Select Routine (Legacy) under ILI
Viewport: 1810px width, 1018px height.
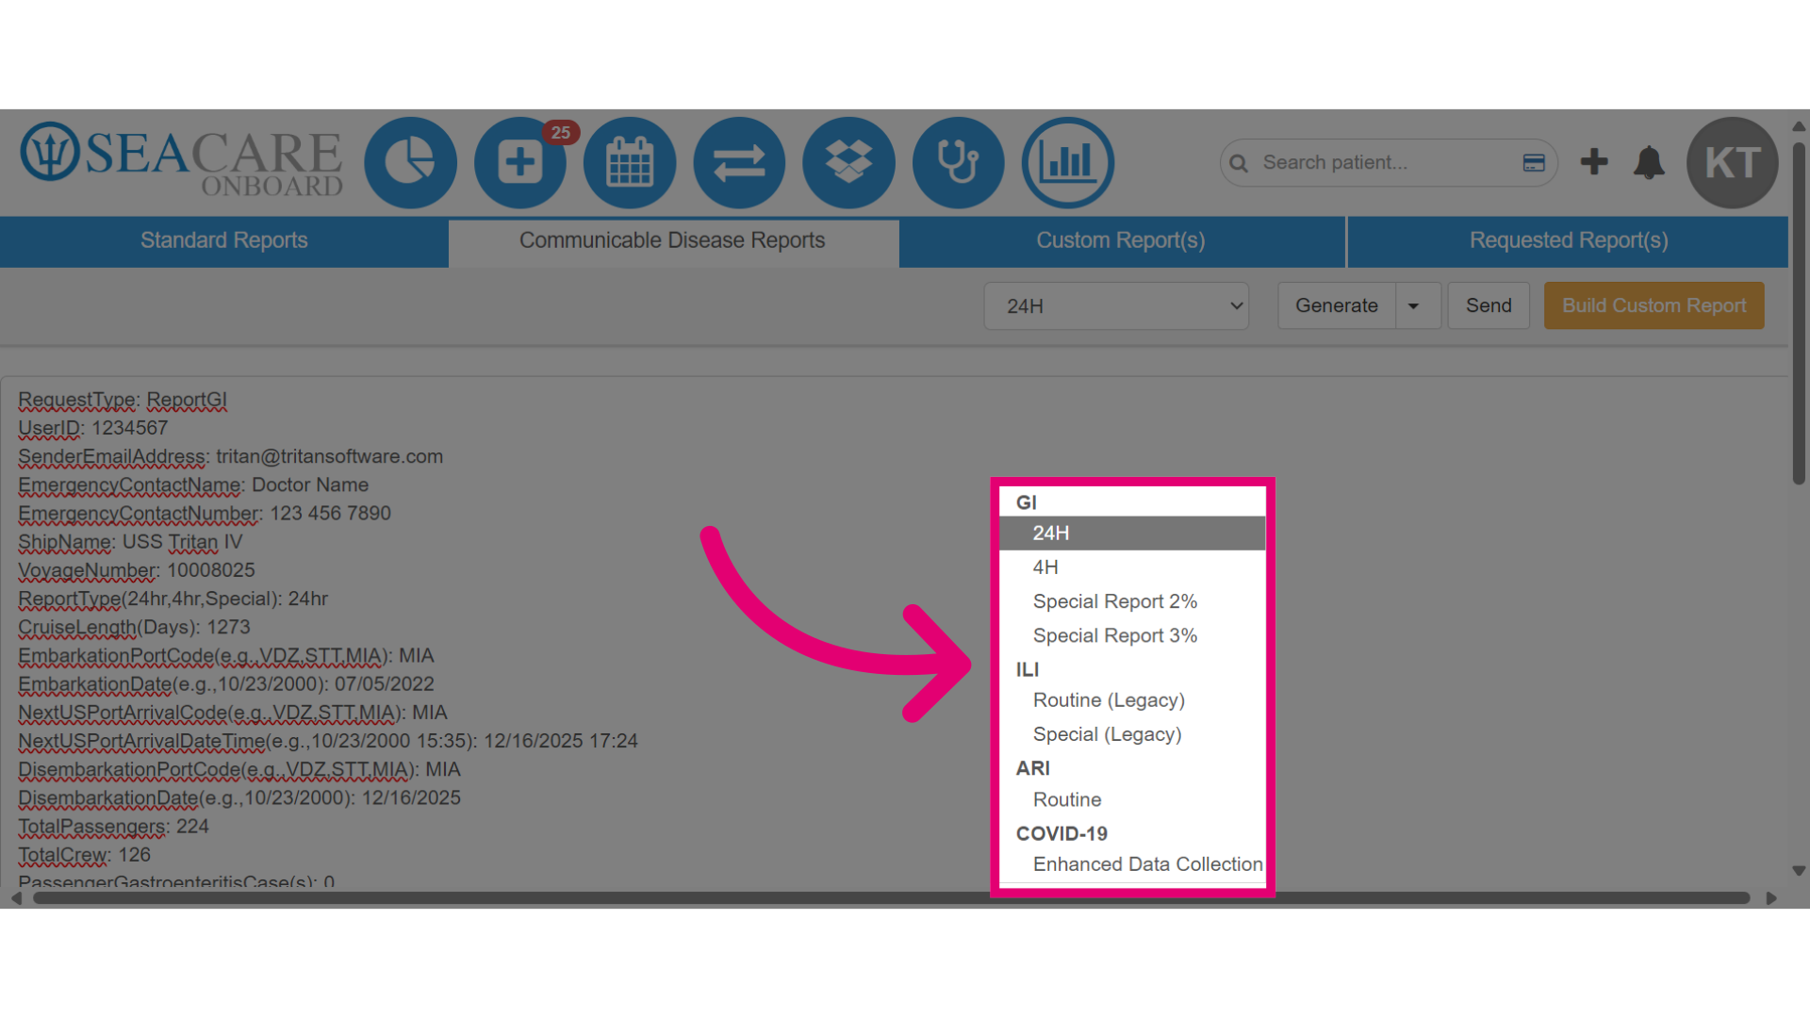[1132, 700]
